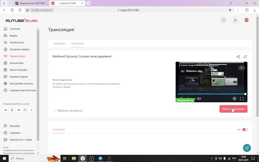The width and height of the screenshot is (259, 162).
Task: Click the RUTUBE Studio logo
Action: coord(22,21)
